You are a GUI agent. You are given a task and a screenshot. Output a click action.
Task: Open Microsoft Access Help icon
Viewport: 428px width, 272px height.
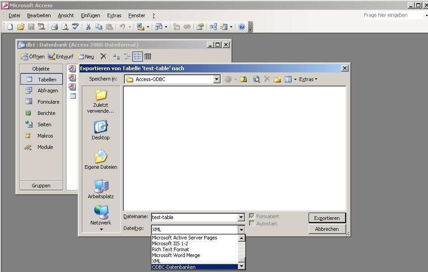pyautogui.click(x=242, y=27)
